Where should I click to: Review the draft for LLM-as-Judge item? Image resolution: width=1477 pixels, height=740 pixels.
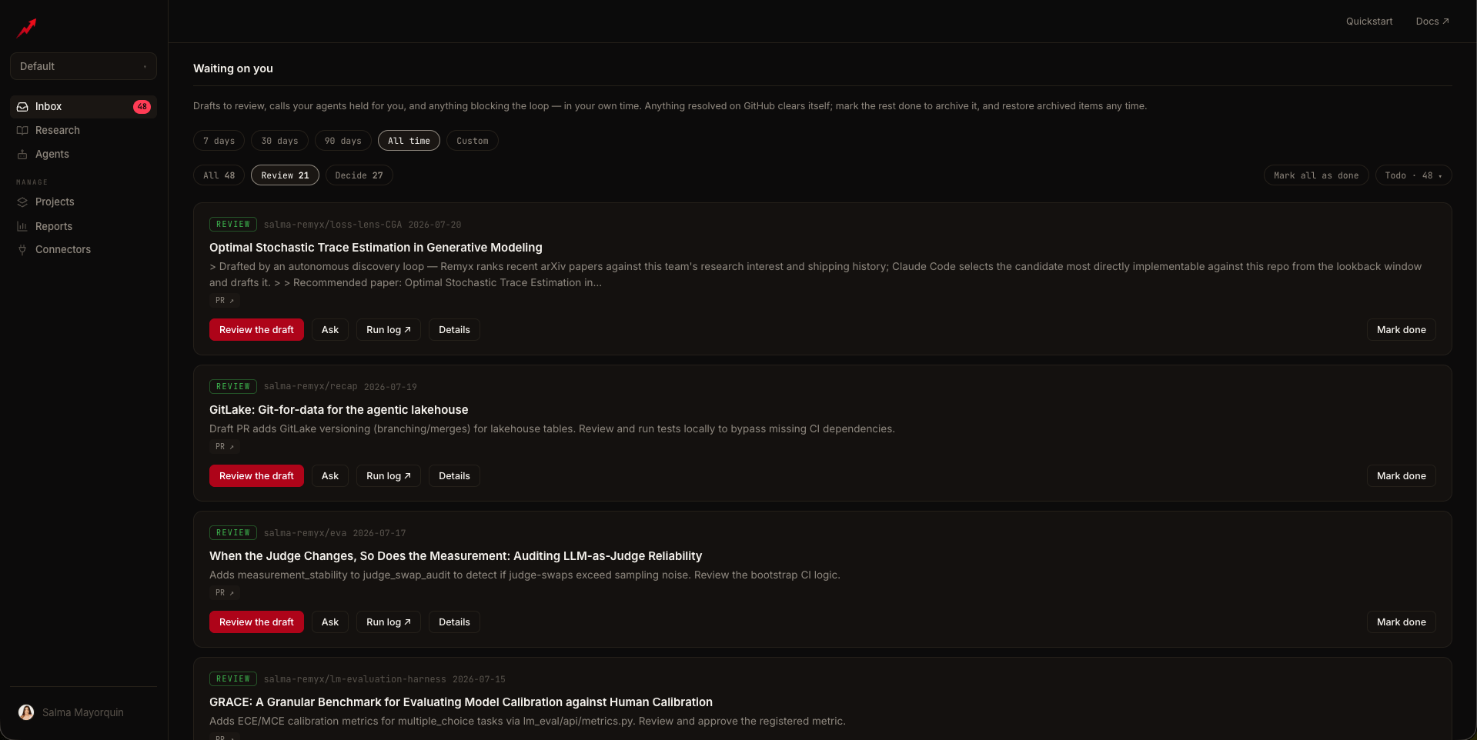(x=256, y=622)
